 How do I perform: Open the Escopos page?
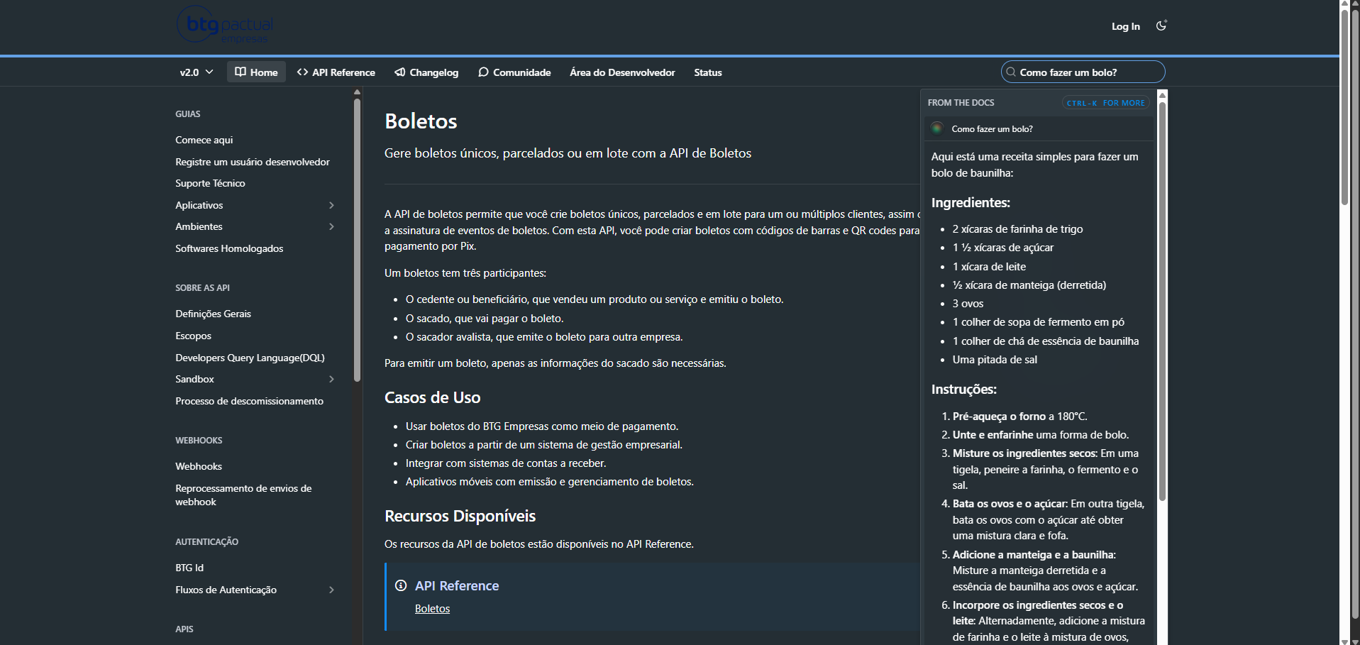point(193,336)
